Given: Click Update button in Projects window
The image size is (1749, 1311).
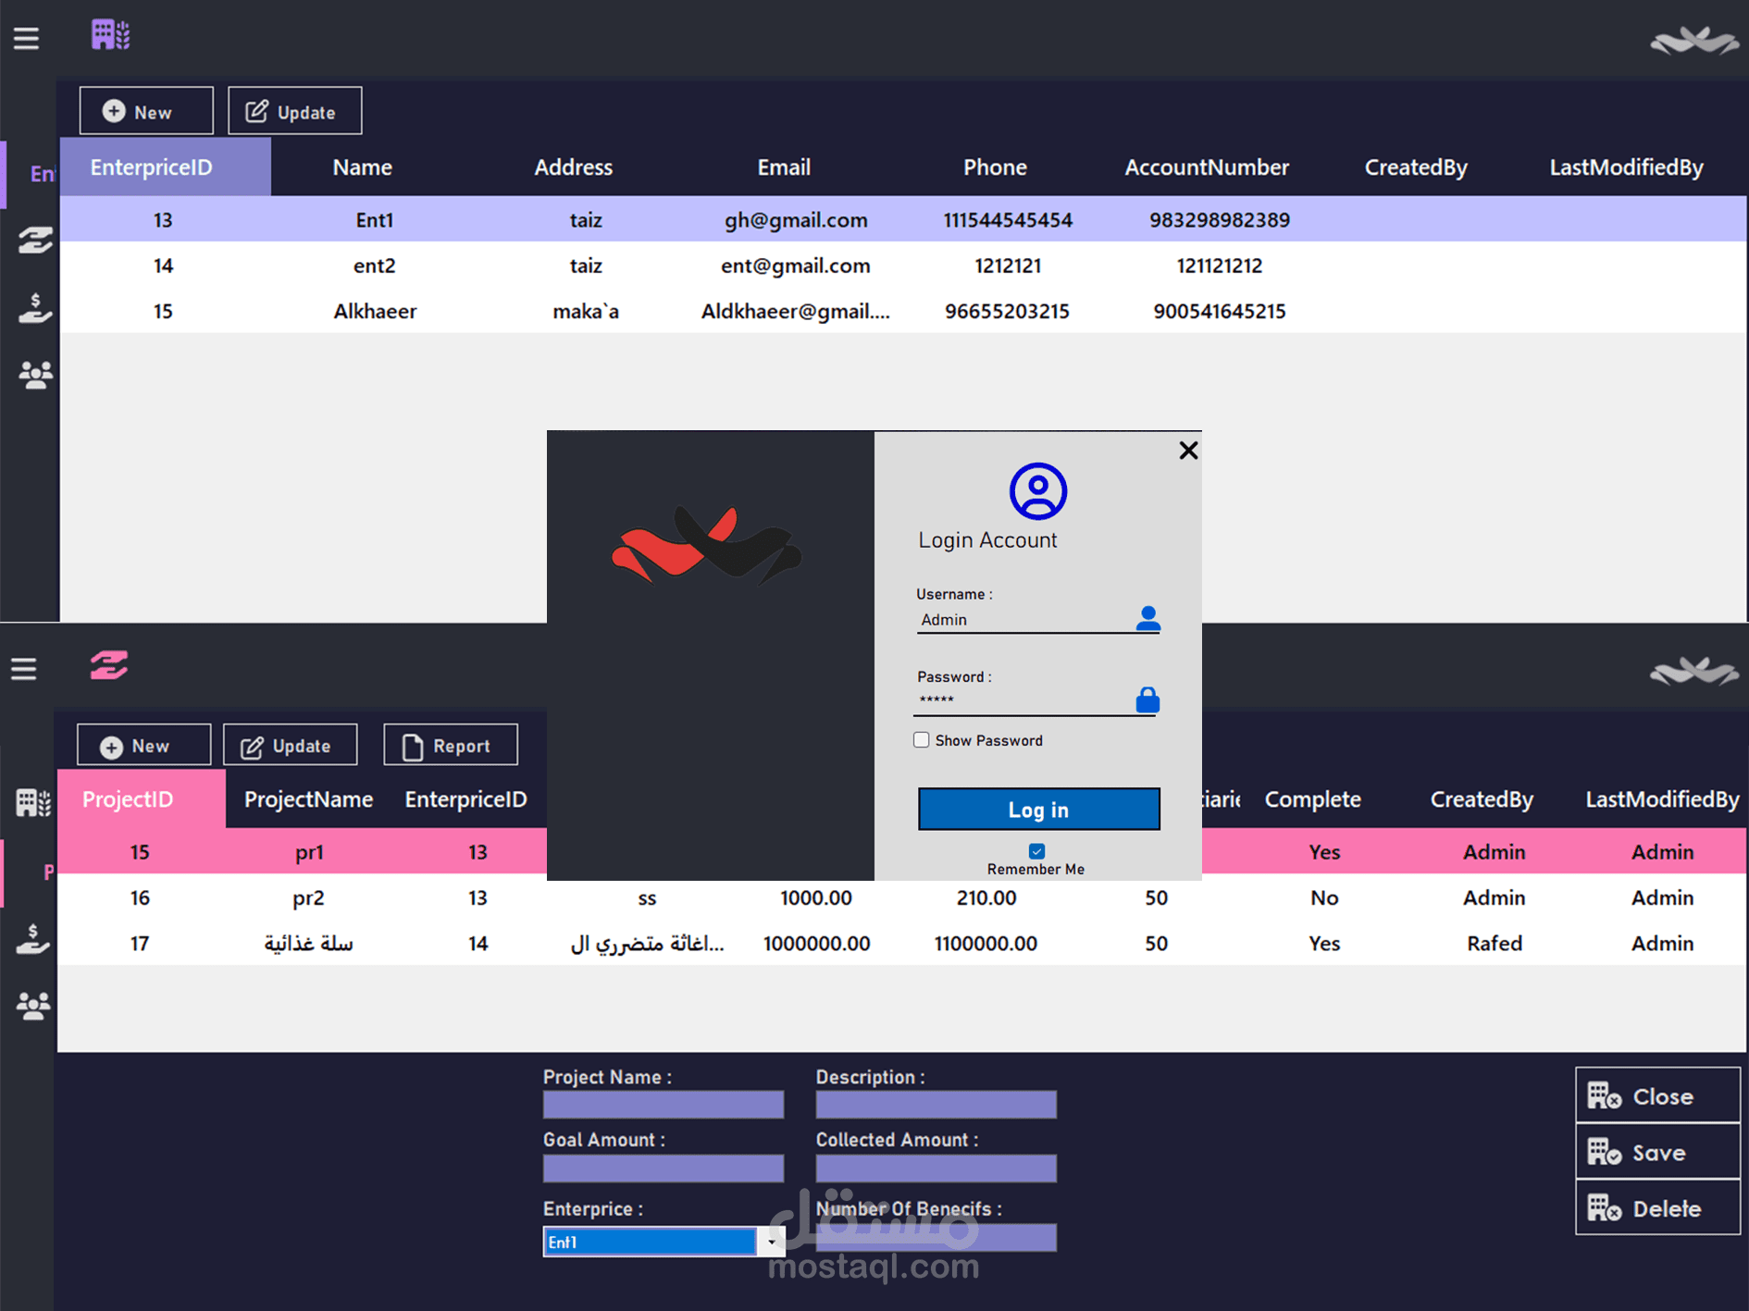Looking at the screenshot, I should pyautogui.click(x=290, y=746).
